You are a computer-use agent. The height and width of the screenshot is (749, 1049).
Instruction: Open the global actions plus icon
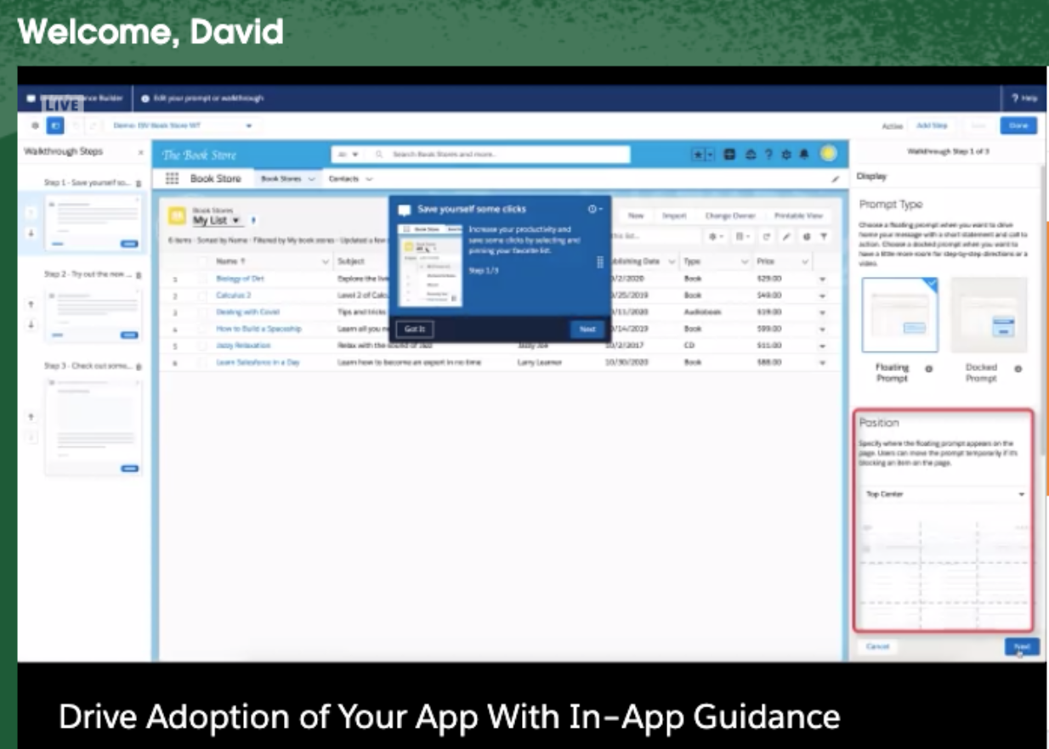point(730,155)
